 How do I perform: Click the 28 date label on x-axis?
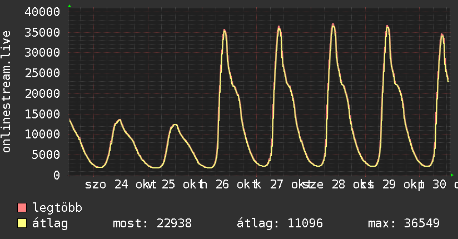pyautogui.click(x=338, y=185)
